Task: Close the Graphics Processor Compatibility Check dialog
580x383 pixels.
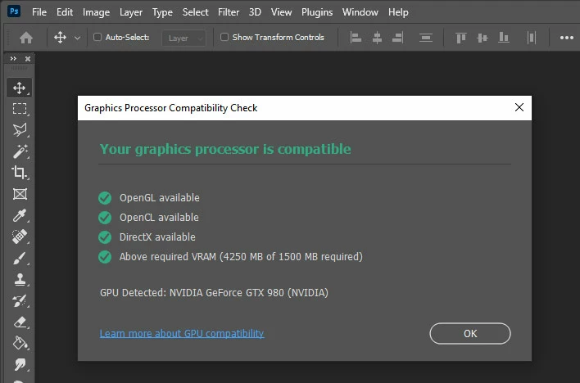Action: [x=519, y=107]
